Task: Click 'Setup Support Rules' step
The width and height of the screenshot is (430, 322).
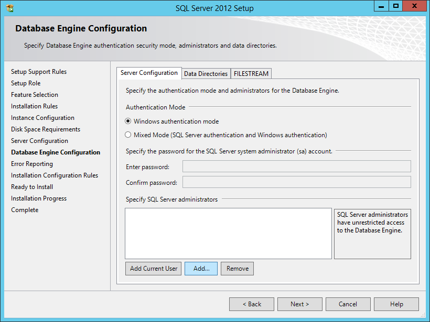Action: (39, 72)
